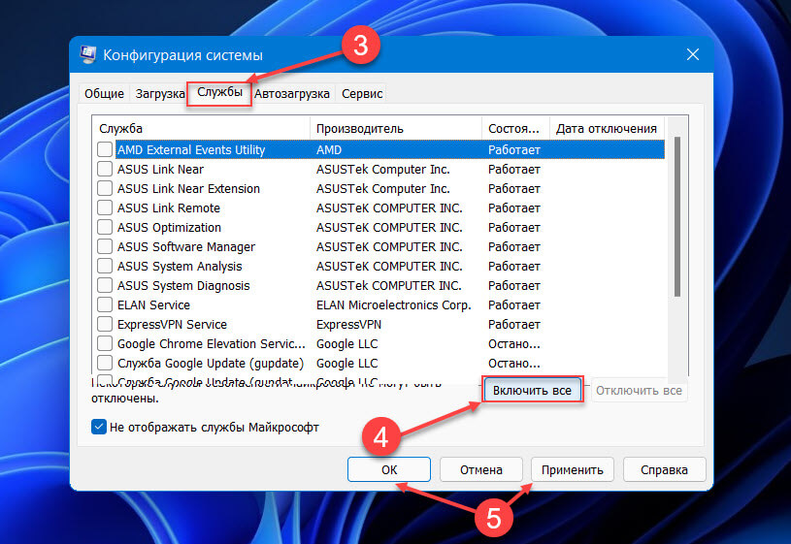
Task: Click Работает status in ELAN Service row
Action: tap(514, 305)
